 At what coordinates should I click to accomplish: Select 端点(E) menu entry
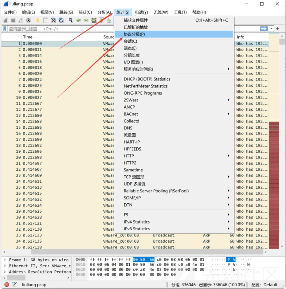(x=174, y=48)
